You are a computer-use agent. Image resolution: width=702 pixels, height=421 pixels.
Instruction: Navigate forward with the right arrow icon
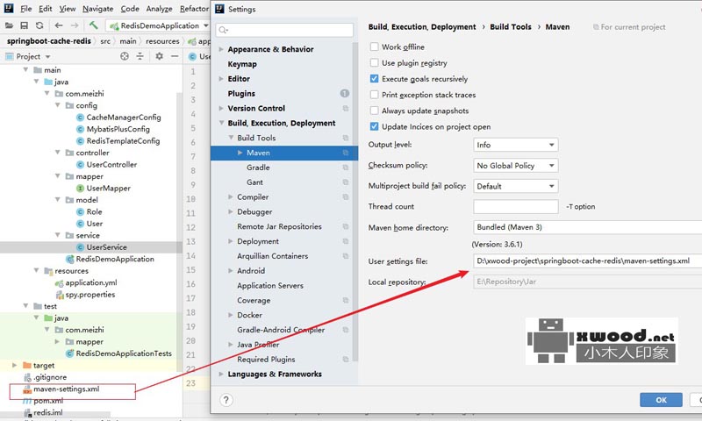[75, 25]
